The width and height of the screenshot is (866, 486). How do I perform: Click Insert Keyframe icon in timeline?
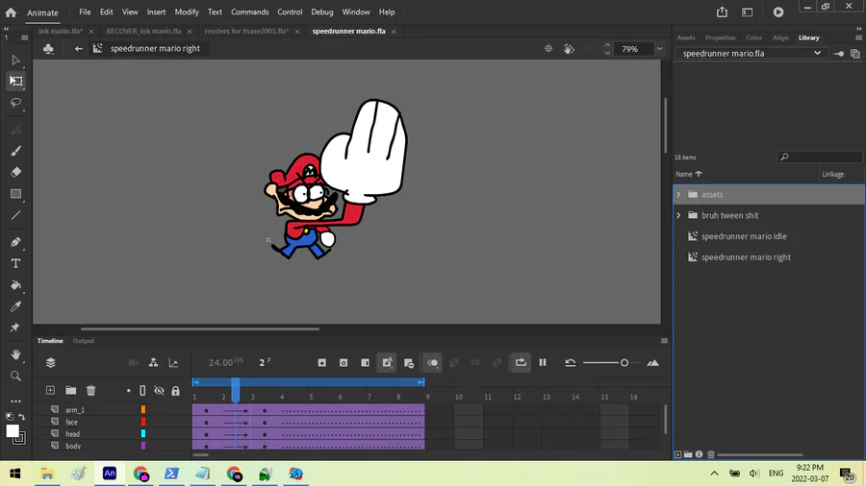322,362
